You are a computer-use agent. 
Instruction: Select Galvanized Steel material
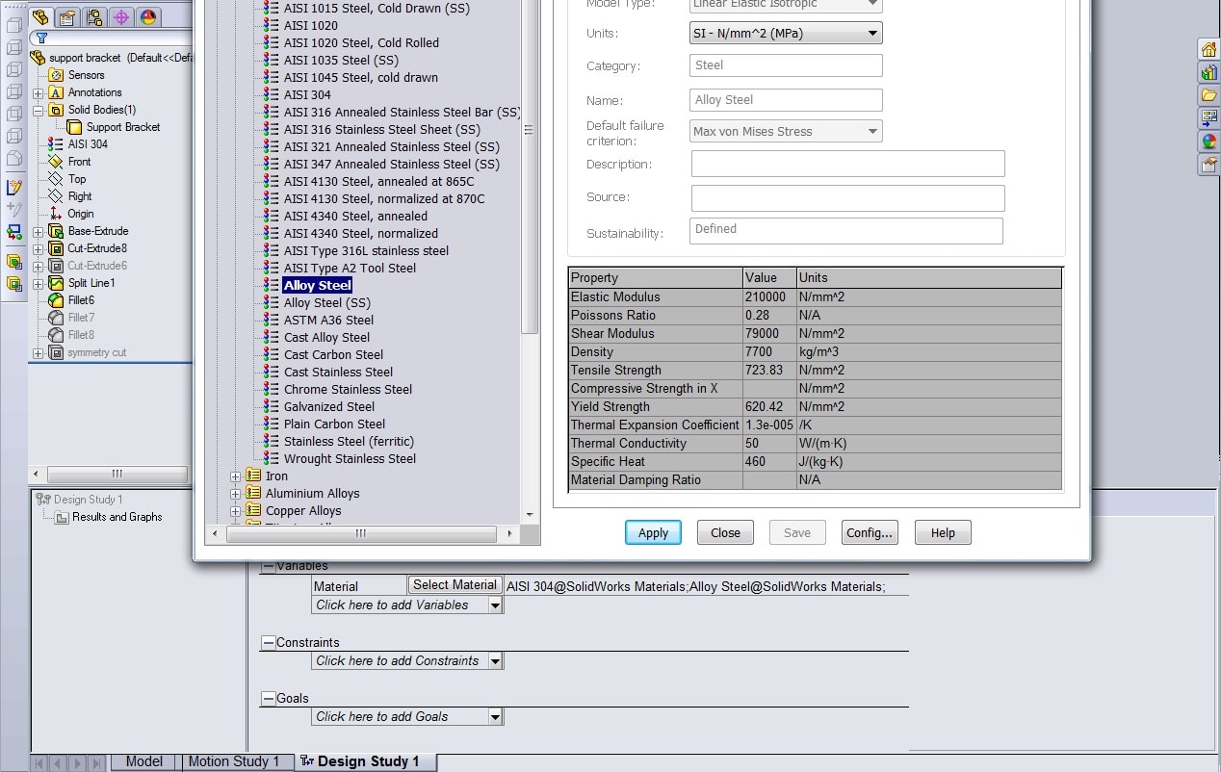tap(329, 407)
